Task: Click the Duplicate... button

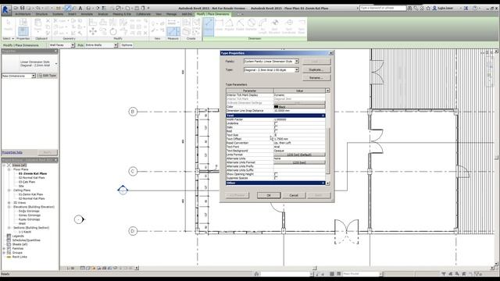Action: 316,69
